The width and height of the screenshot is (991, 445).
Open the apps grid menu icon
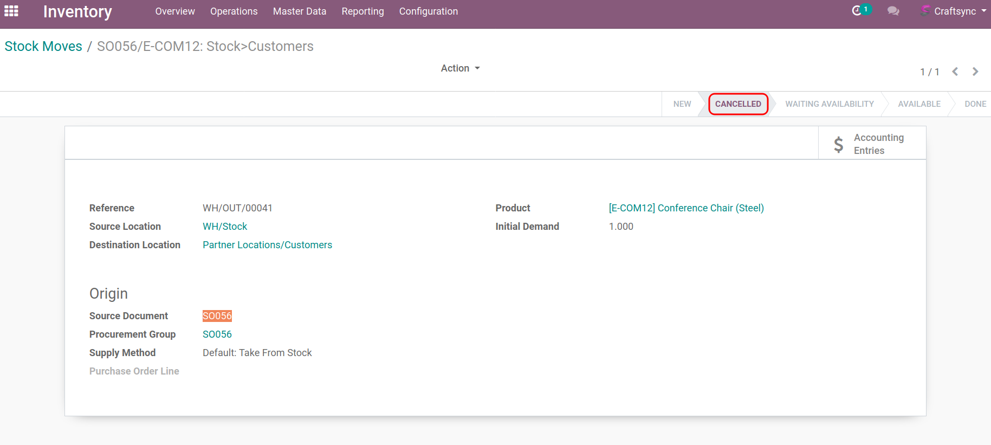tap(11, 11)
